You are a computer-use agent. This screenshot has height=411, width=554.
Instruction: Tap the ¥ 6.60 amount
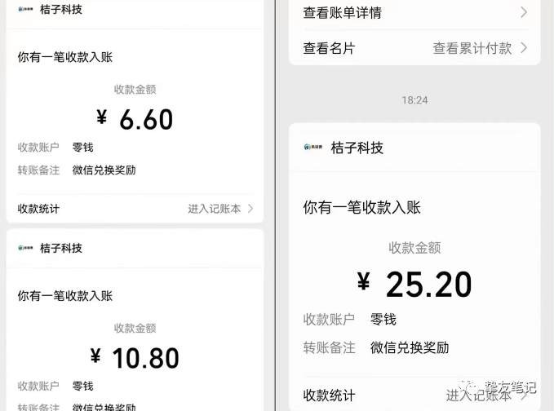135,120
